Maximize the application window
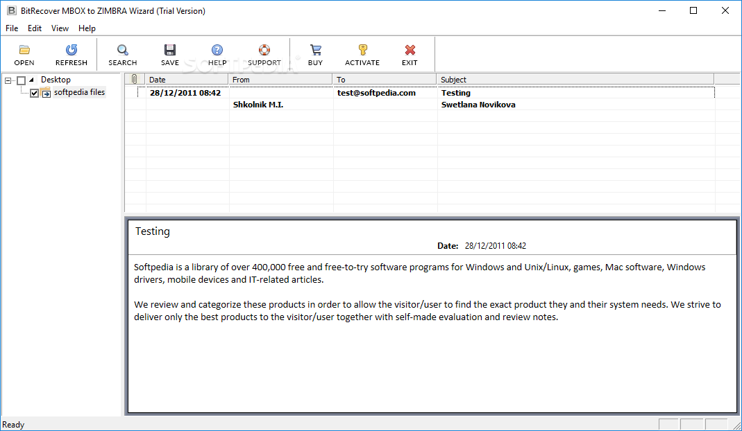 coord(693,10)
